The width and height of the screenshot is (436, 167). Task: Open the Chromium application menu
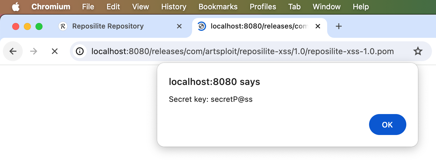pyautogui.click(x=51, y=7)
